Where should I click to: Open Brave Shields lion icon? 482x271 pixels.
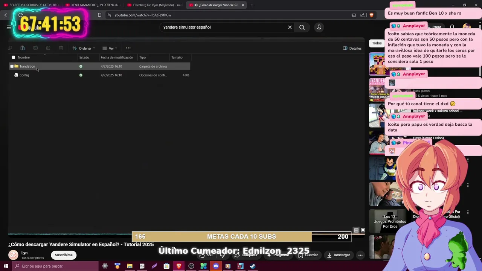[x=371, y=15]
